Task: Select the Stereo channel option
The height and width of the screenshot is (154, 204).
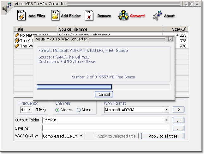Action: (x=63, y=110)
